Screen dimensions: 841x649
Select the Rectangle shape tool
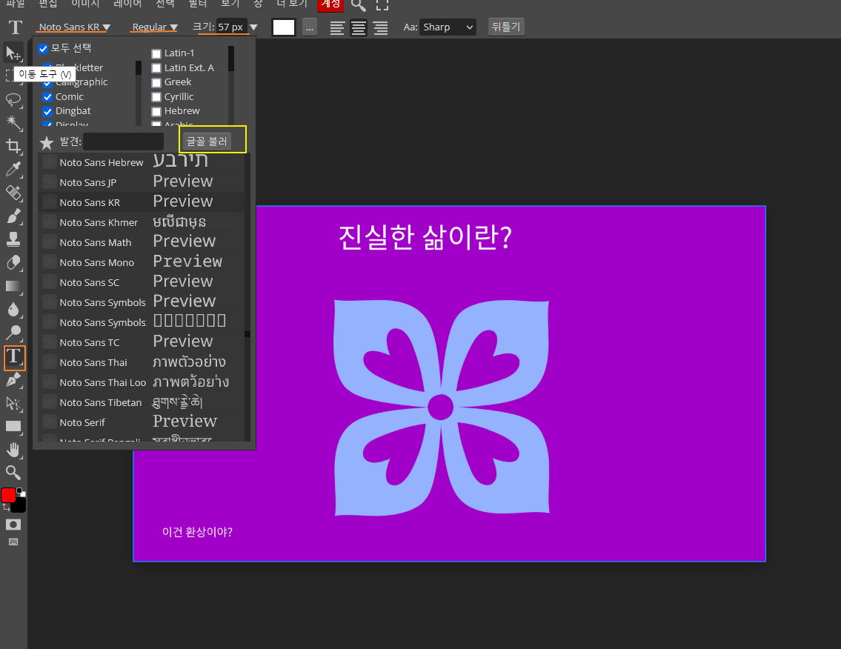(x=15, y=427)
